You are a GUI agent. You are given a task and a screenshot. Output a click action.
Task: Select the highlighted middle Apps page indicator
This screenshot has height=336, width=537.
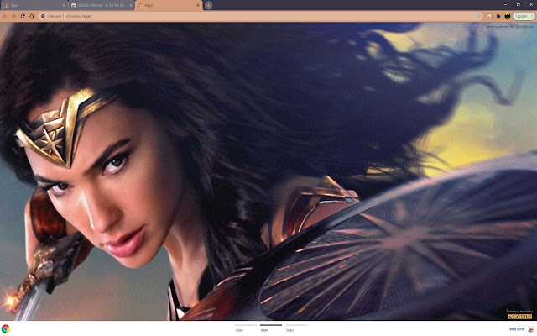tap(271, 328)
